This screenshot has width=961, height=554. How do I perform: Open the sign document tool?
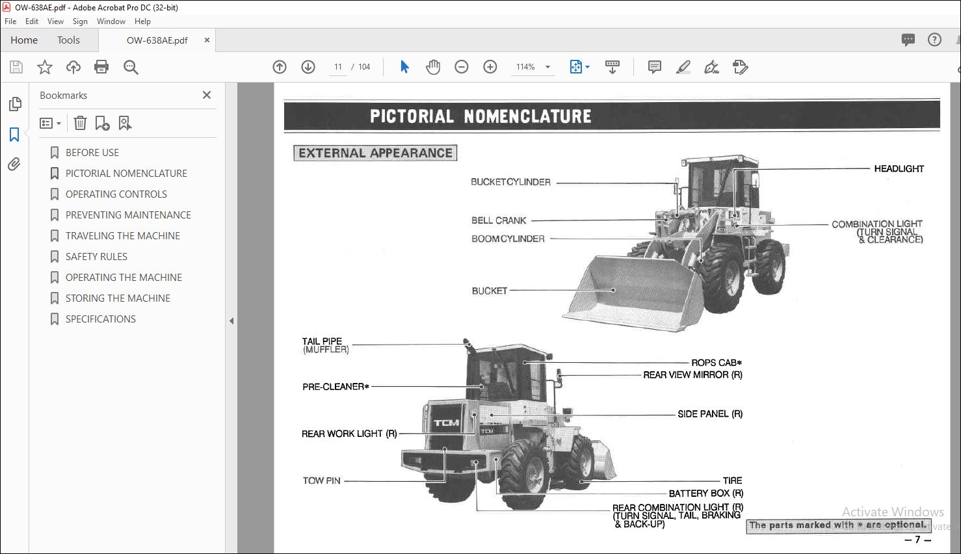[711, 67]
